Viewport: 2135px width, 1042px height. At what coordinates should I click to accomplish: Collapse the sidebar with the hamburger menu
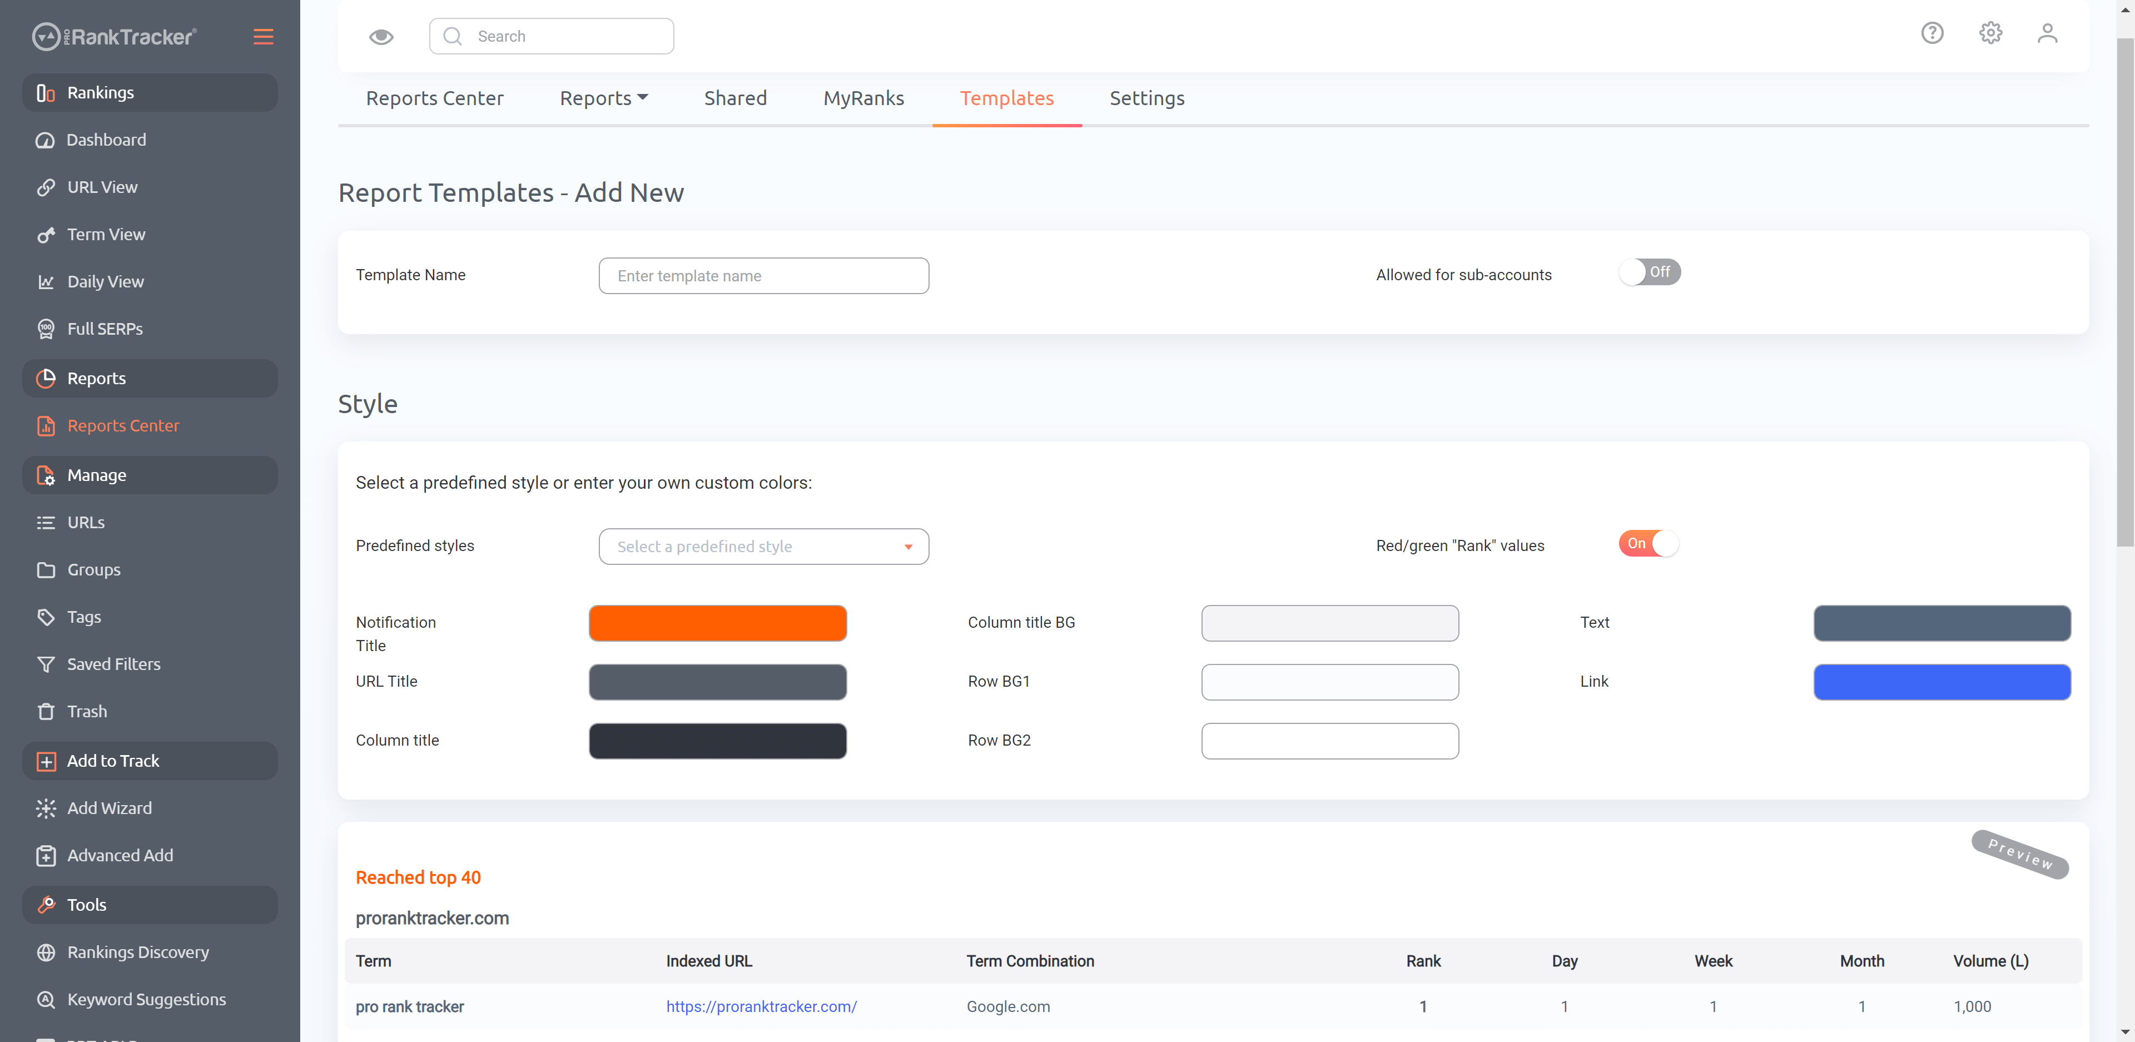263,37
